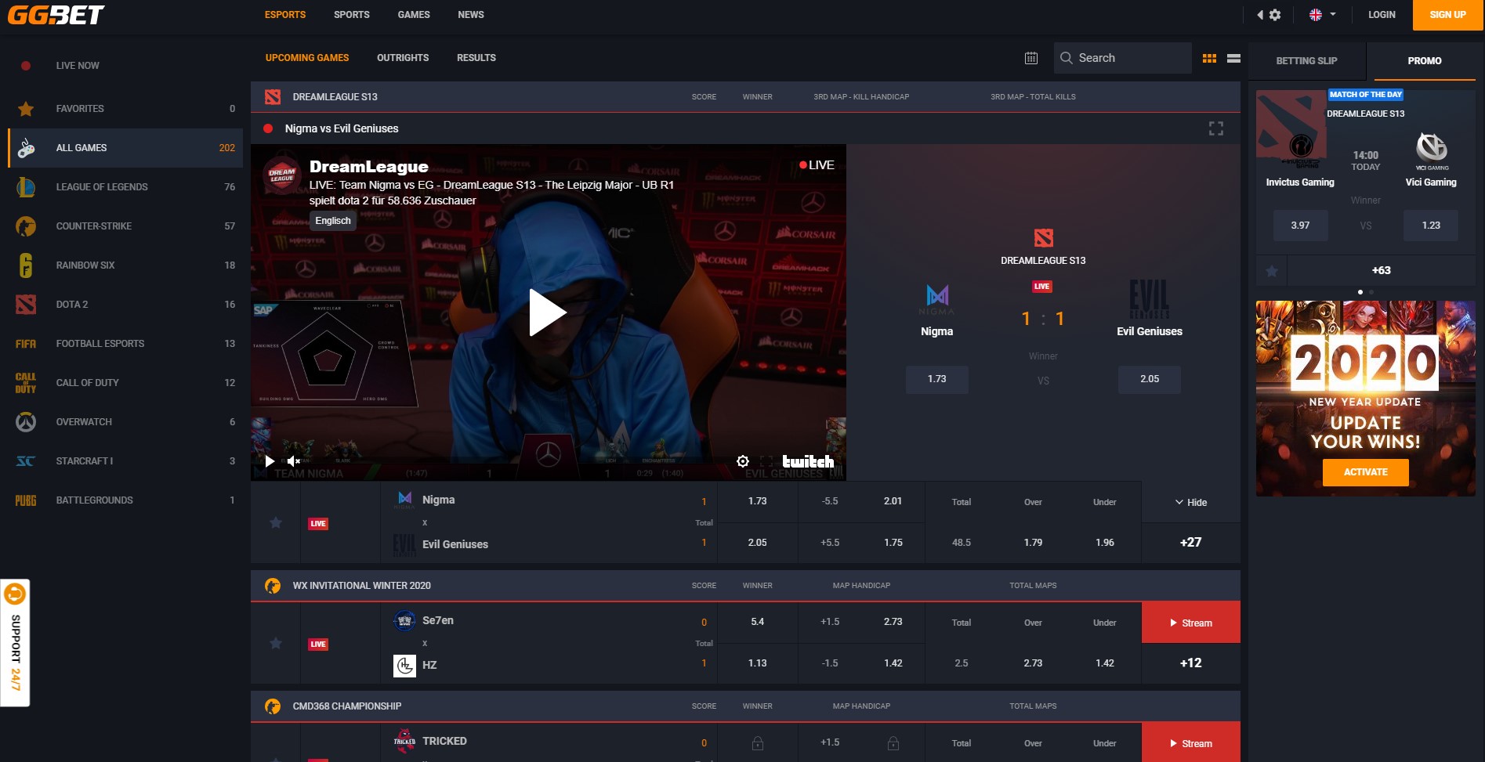
Task: Click the Sign Up button
Action: pyautogui.click(x=1447, y=15)
